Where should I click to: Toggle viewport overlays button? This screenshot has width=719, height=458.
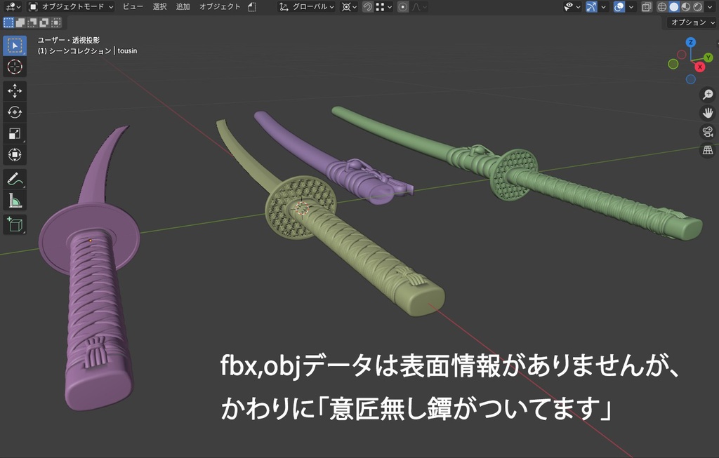tap(619, 7)
